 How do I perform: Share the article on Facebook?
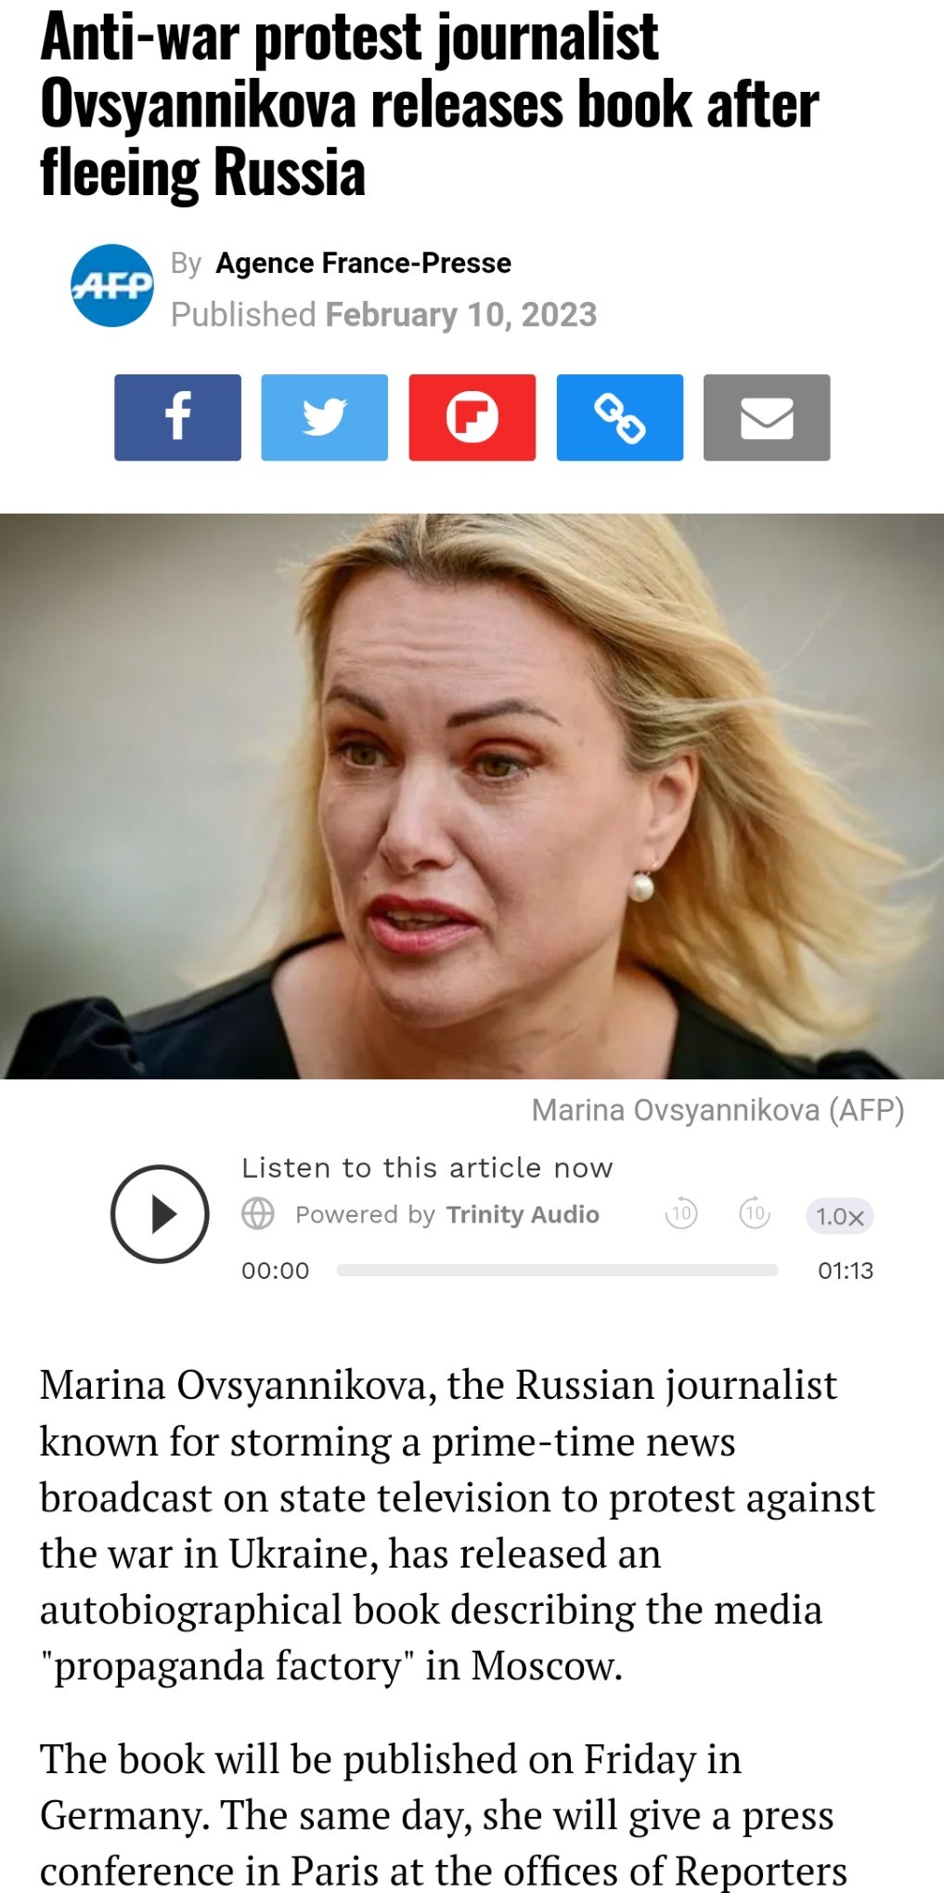click(x=177, y=417)
